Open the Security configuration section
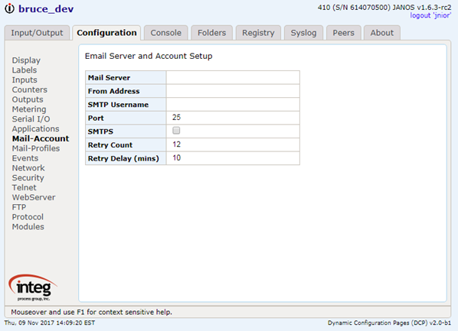The image size is (458, 331). click(x=28, y=178)
